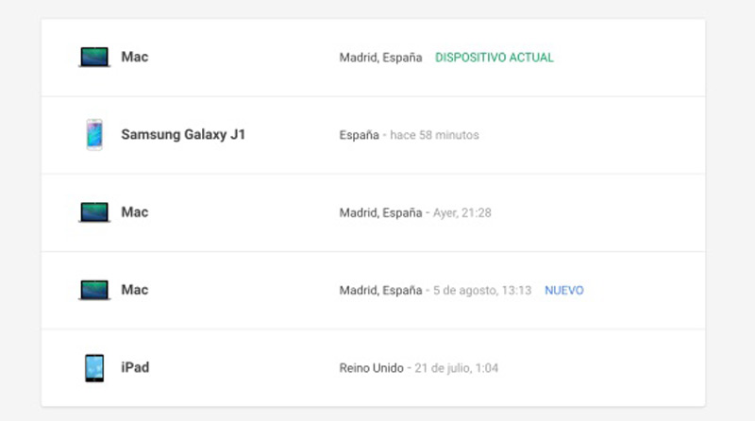755x421 pixels.
Task: Click 'Madrid, España' beside Ayer 21:28
Action: [x=380, y=212]
